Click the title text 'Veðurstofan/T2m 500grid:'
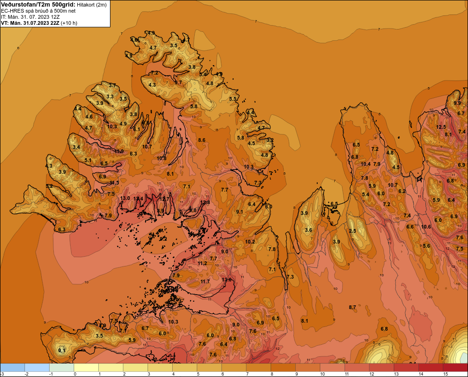The image size is (468, 377). 38,5
